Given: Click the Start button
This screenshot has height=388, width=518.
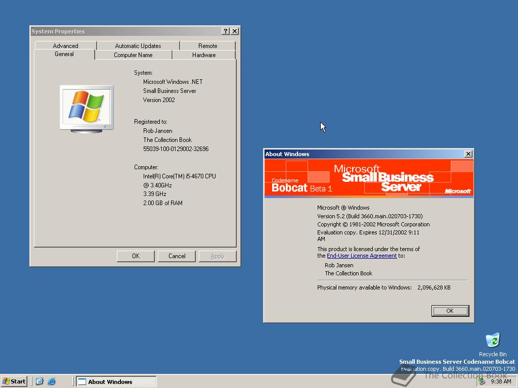Looking at the screenshot, I should (14, 381).
